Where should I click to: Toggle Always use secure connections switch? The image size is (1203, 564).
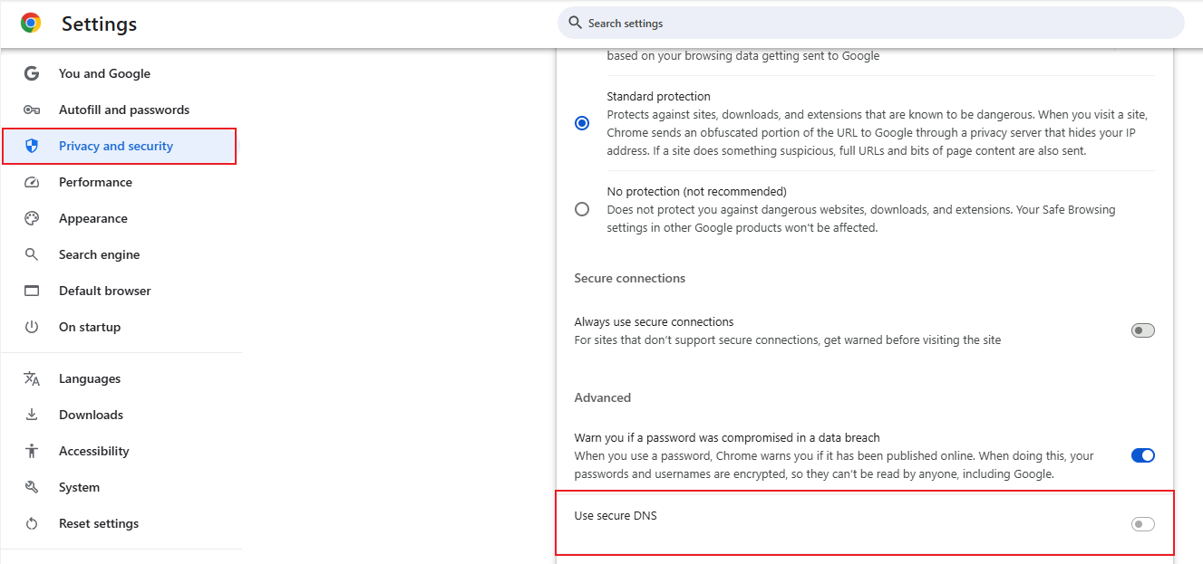1143,330
